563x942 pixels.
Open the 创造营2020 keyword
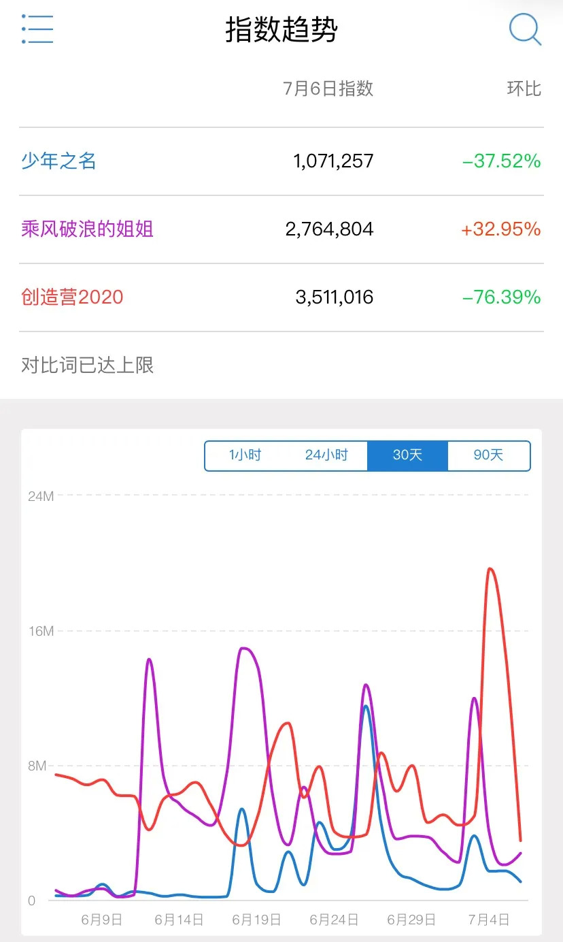coord(72,297)
